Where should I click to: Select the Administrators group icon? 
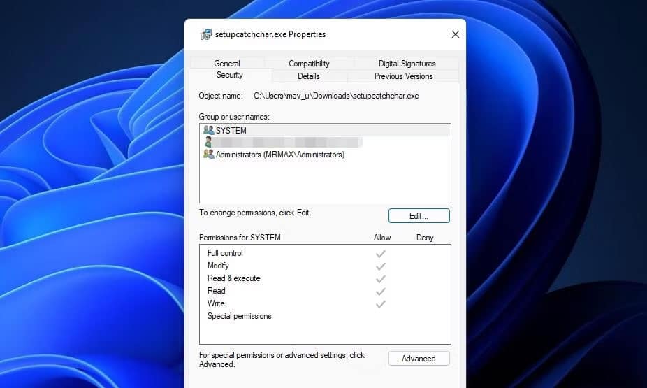point(208,154)
